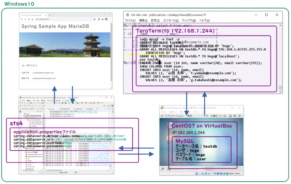Image resolution: width=291 pixels, height=184 pixels.
Task: Open Chrome profile avatar icon
Action: (x=106, y=19)
